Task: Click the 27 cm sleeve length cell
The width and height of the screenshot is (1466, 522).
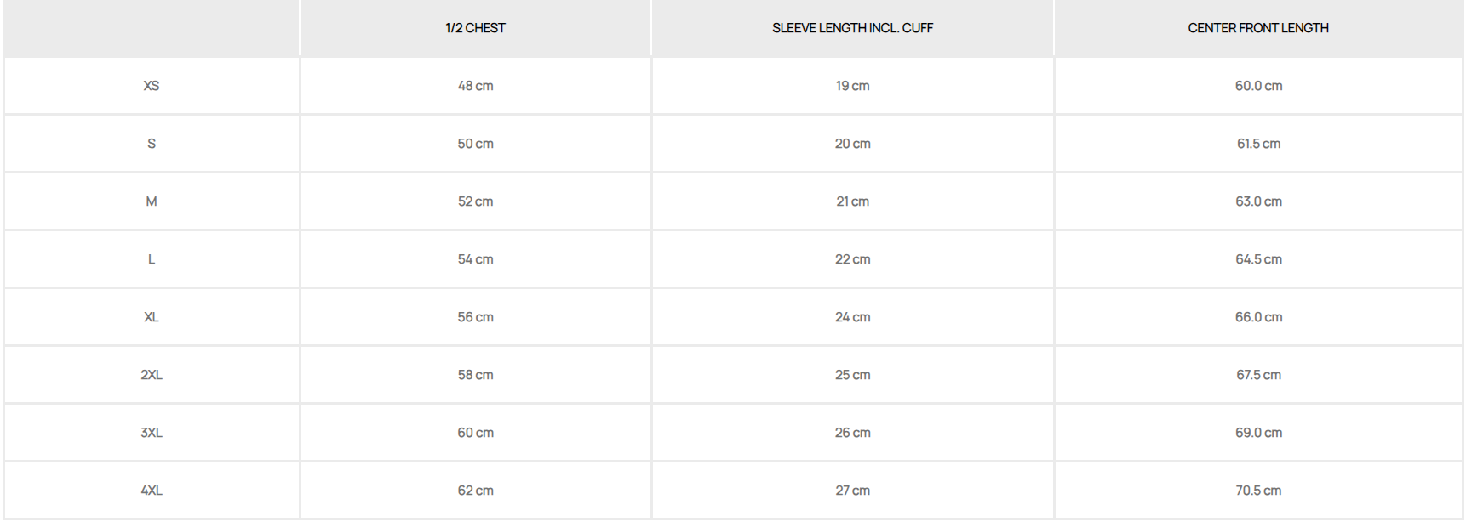Action: pyautogui.click(x=852, y=491)
